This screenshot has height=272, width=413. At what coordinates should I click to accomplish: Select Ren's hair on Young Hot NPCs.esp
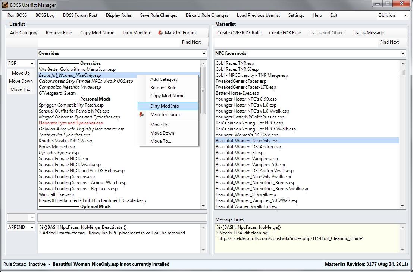pos(249,123)
